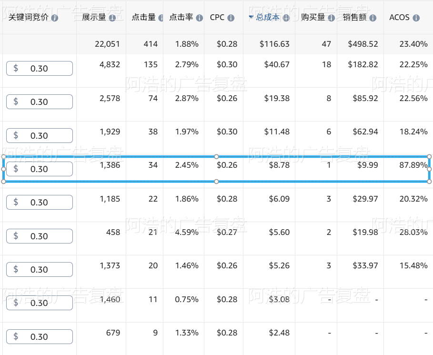Click info icon next to 点击率 header

(200, 18)
